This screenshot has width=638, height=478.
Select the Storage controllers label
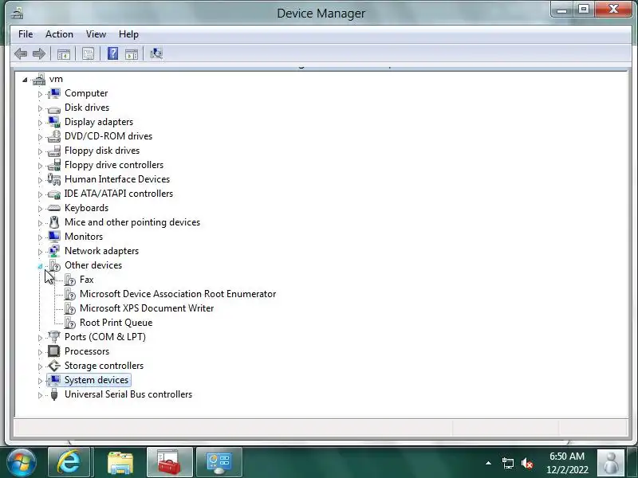104,366
